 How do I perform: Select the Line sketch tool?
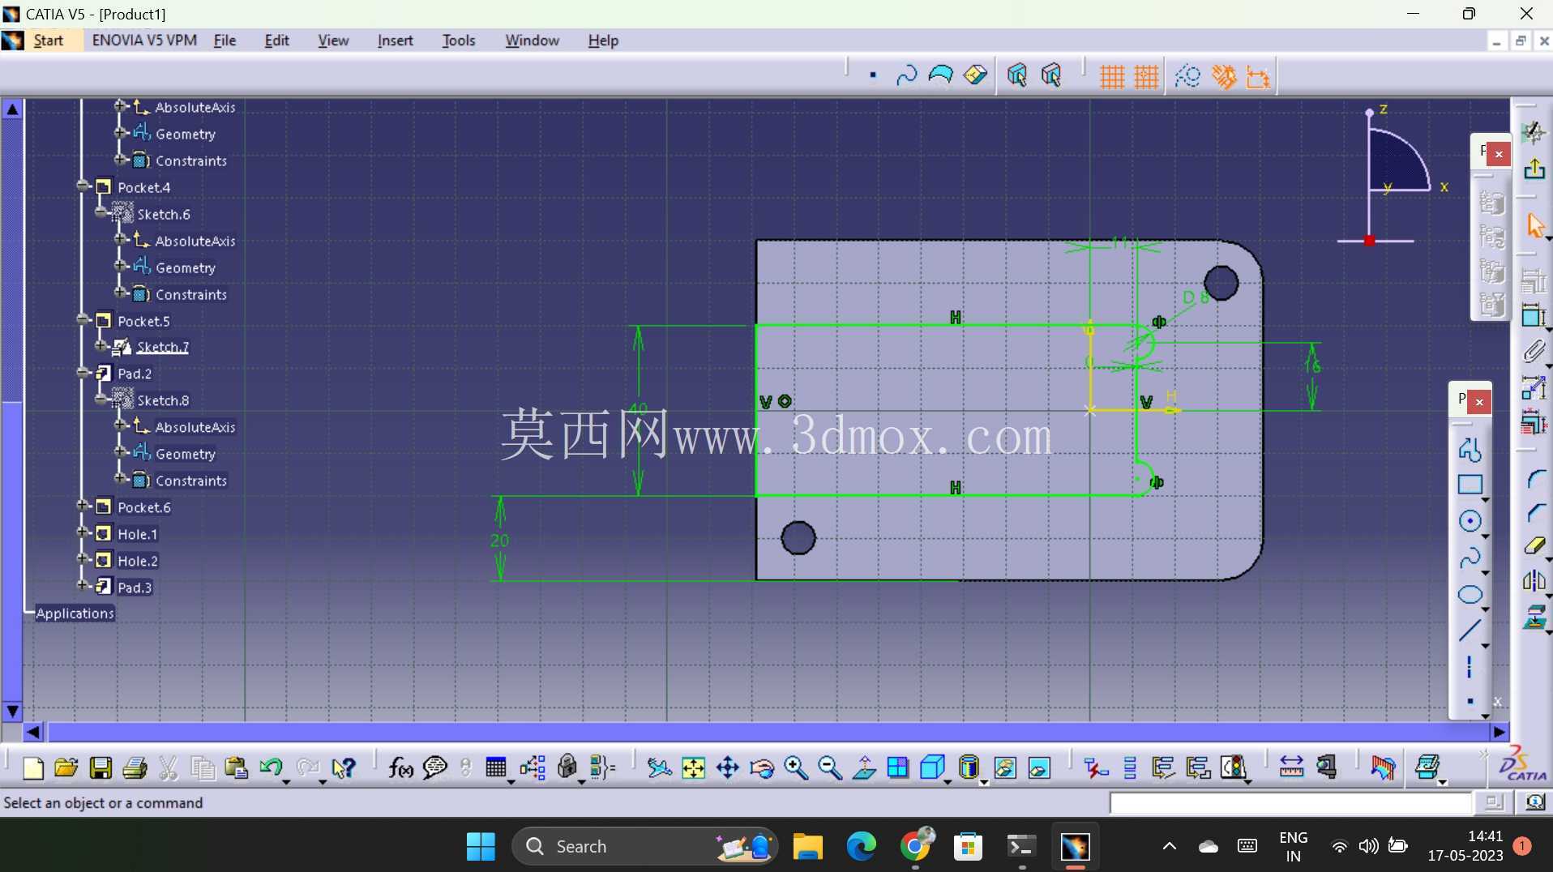pos(1470,630)
